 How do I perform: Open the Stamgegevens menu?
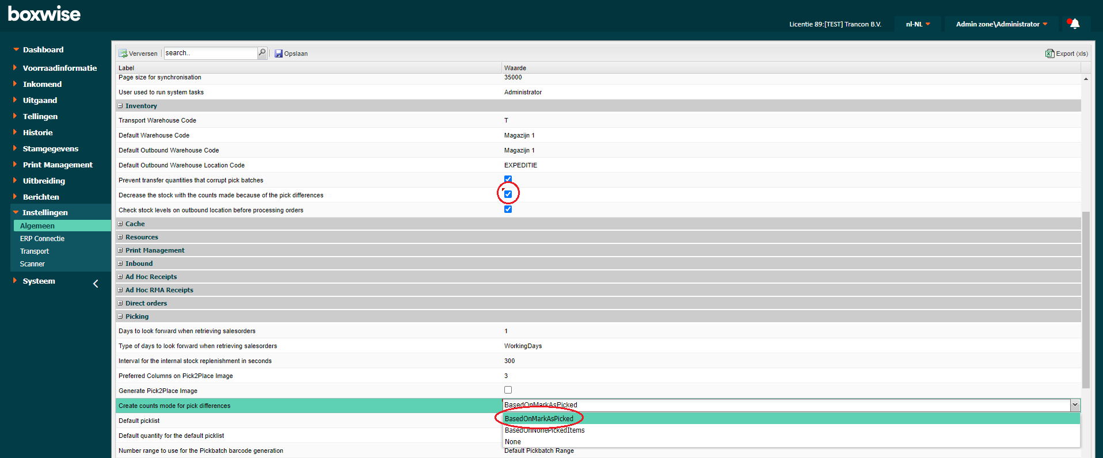pyautogui.click(x=51, y=148)
